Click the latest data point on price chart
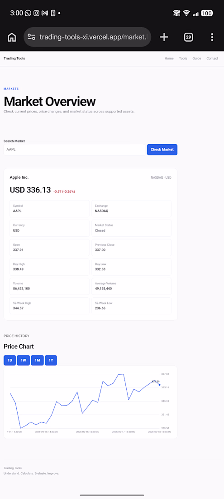Image resolution: width=224 pixels, height=499 pixels. 159,384
